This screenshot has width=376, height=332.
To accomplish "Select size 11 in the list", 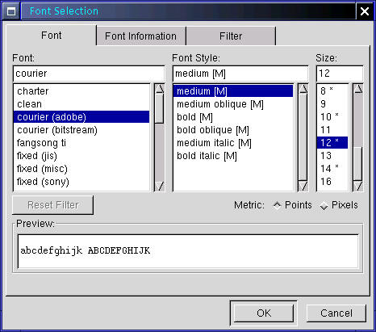I will (x=332, y=130).
